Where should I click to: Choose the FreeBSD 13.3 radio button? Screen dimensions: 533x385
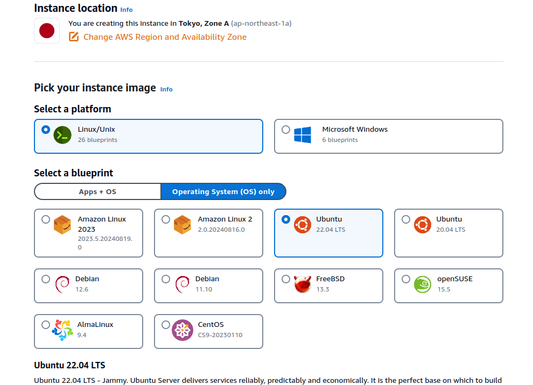[286, 279]
